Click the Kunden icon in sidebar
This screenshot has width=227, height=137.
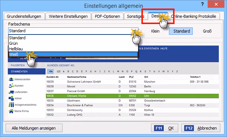coord(11,86)
